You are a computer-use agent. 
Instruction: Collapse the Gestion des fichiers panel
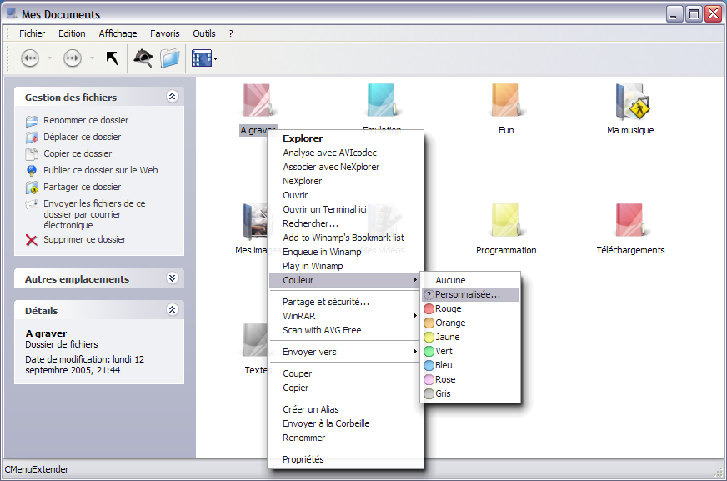click(x=172, y=97)
